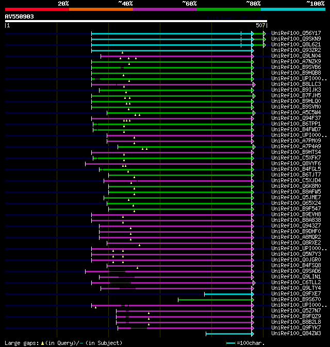Screen dimensions: 330x347
Task: Click the UniRef100_B6TJT7 label
Action: (x=296, y=175)
